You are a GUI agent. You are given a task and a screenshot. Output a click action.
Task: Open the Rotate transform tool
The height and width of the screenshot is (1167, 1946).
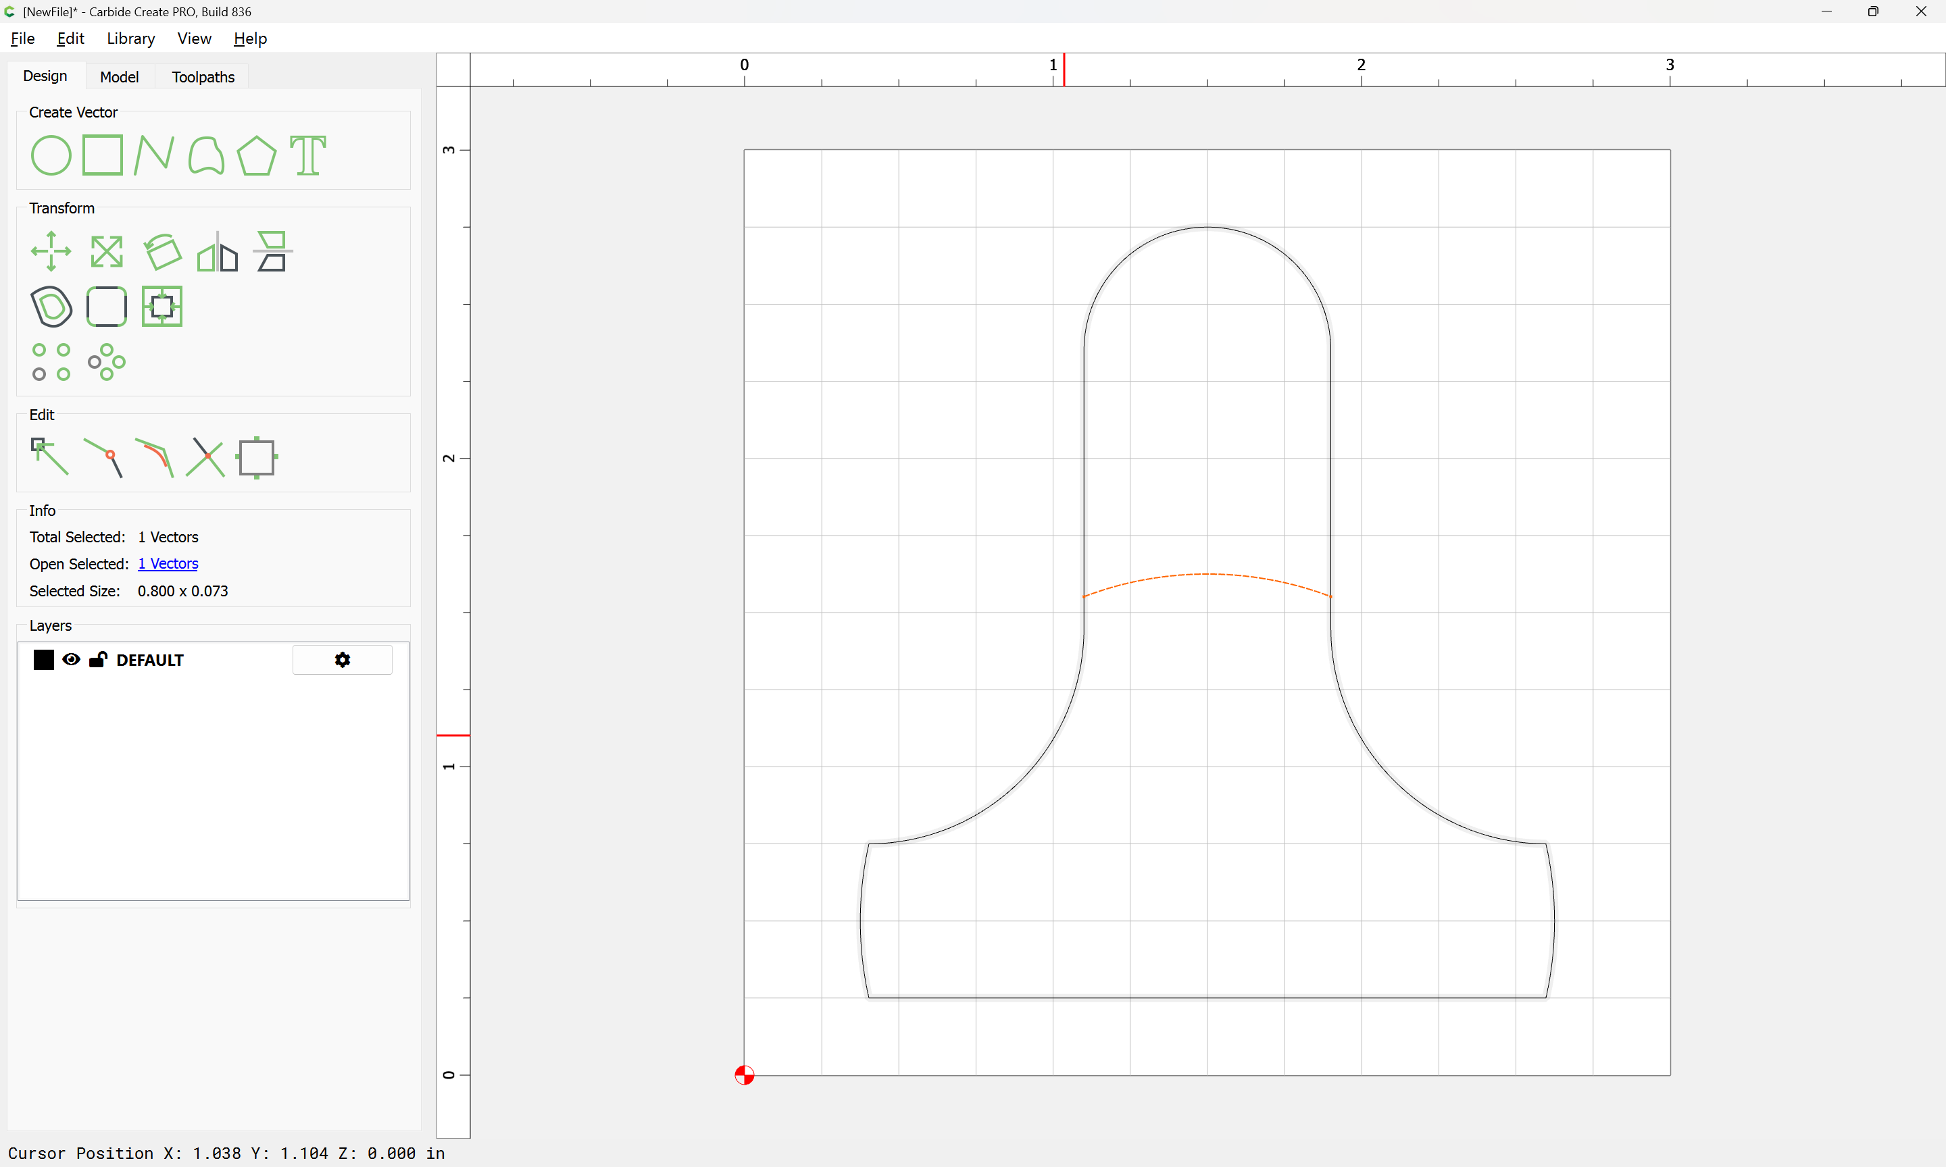point(163,252)
